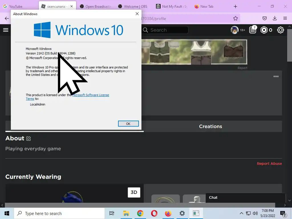This screenshot has height=219, width=292.
Task: Open the winver app taskbar icon
Action: click(196, 213)
